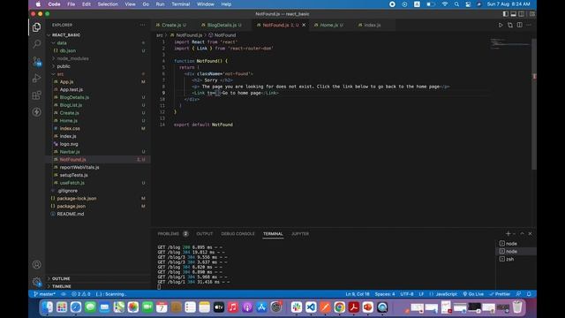
Task: Click Ln 9, Col 18 cursor position
Action: (358, 294)
